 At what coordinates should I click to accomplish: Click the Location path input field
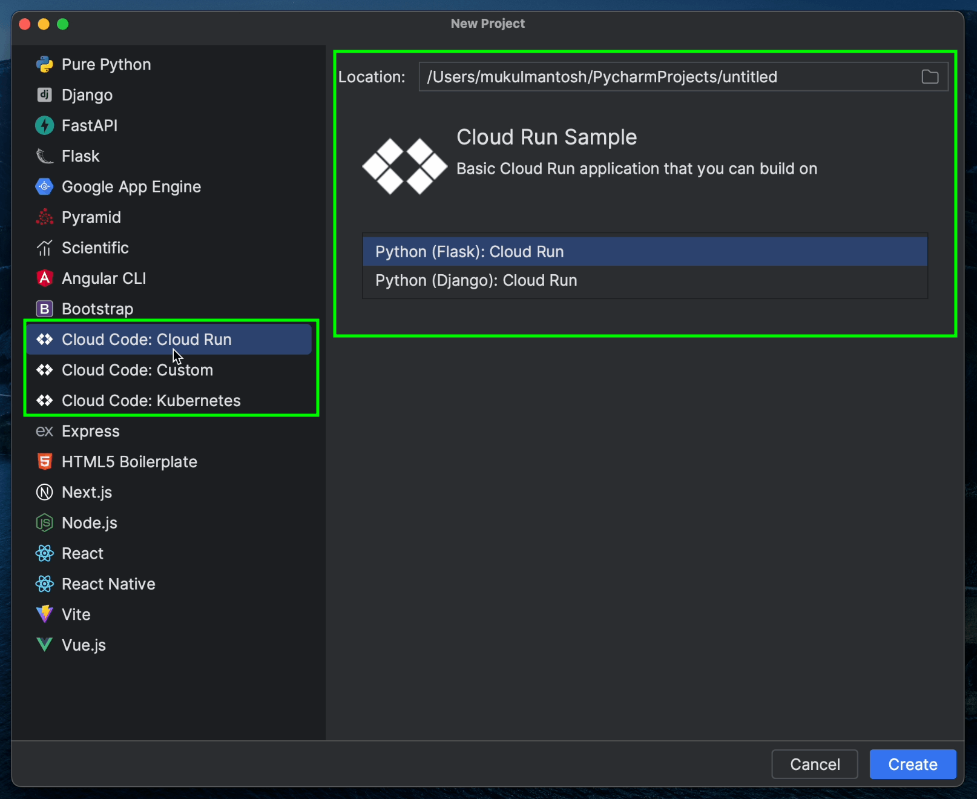coord(666,77)
